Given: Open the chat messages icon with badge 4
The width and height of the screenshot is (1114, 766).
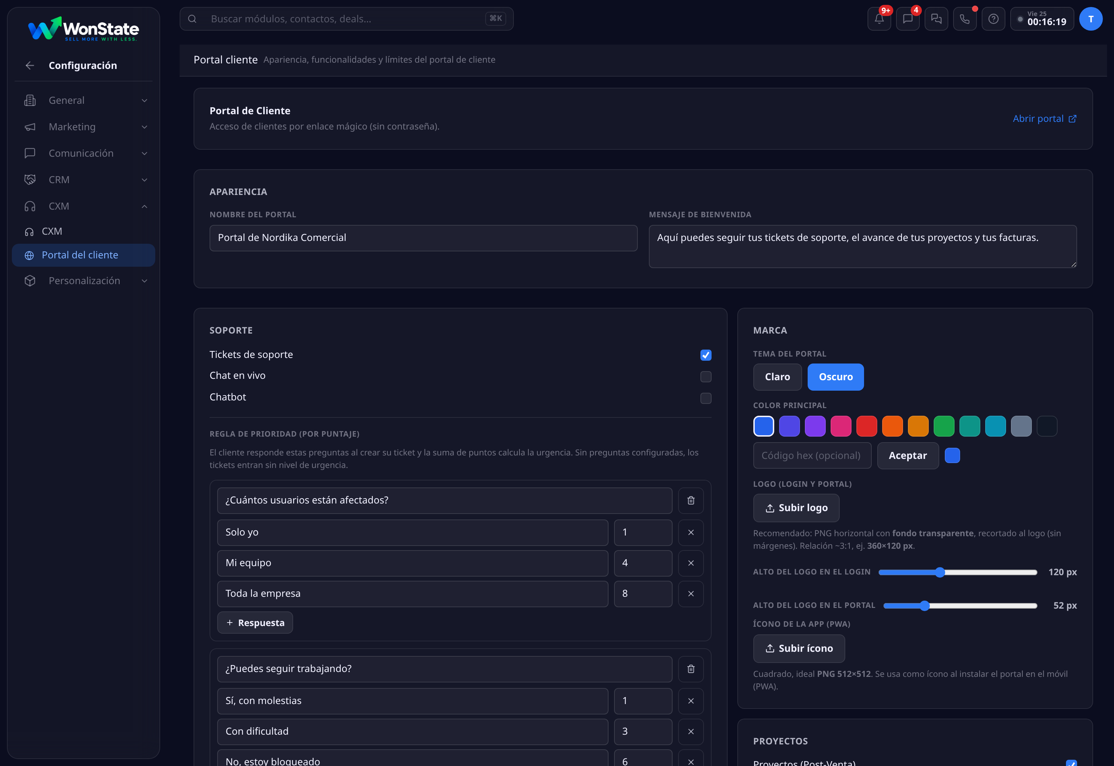Looking at the screenshot, I should click(907, 19).
